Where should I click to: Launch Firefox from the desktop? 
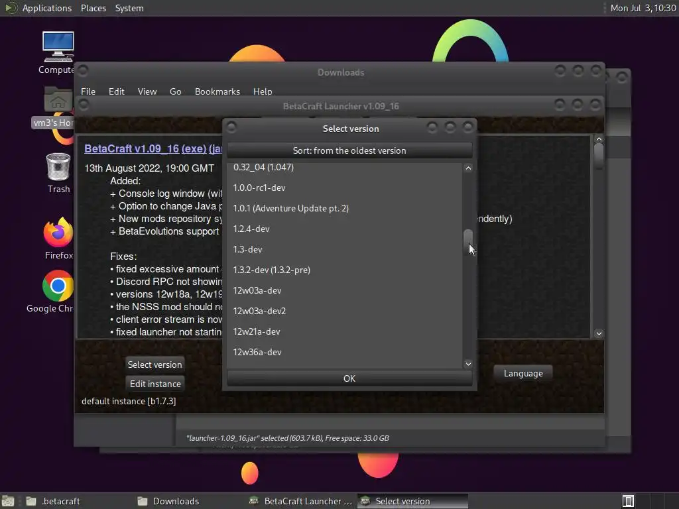(58, 233)
